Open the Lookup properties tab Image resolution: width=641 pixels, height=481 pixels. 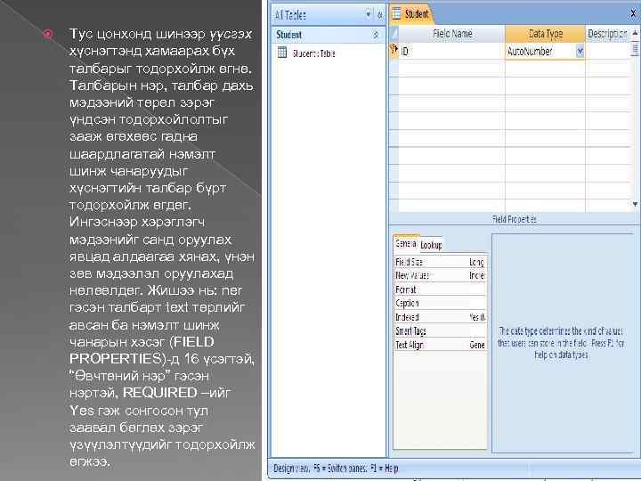coord(431,245)
